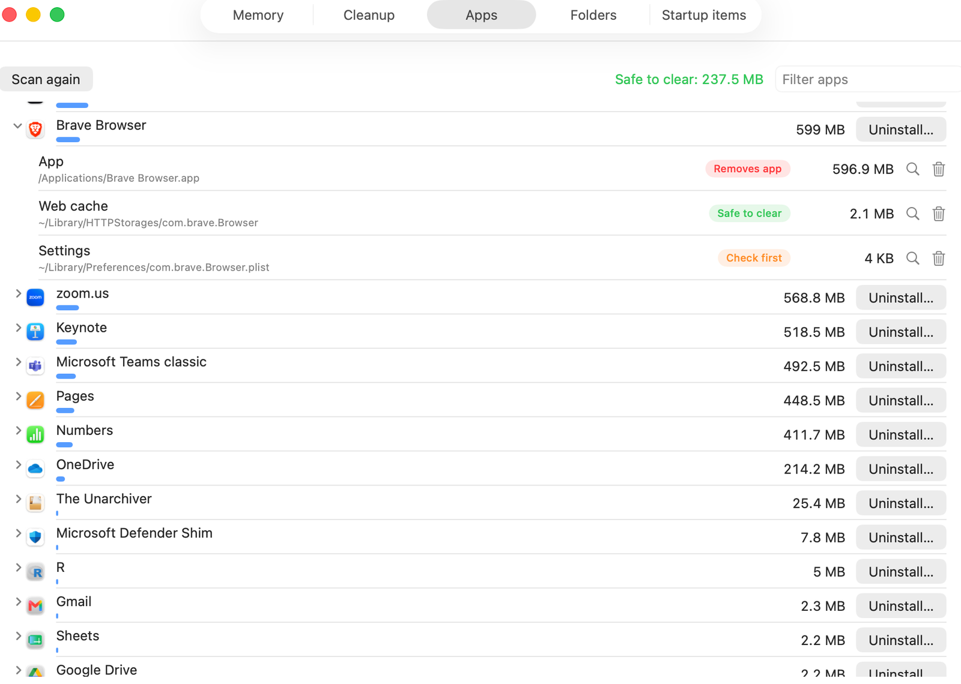
Task: Click the Brave Browser size bar
Action: point(68,140)
